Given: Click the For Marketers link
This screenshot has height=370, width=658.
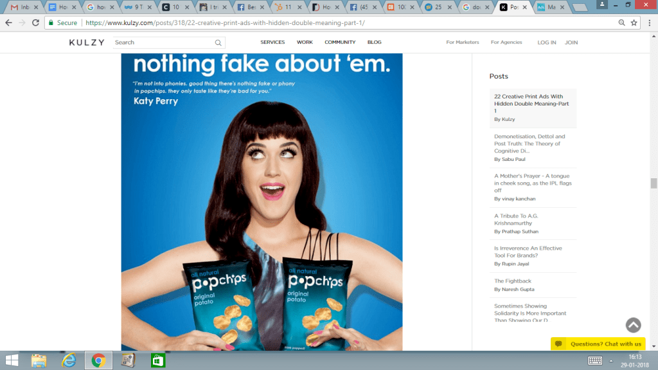Looking at the screenshot, I should click(463, 42).
